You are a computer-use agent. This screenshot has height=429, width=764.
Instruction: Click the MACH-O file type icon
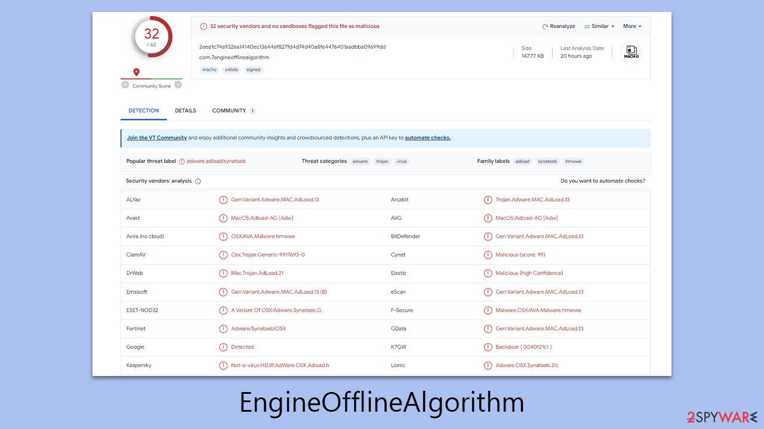[x=631, y=52]
